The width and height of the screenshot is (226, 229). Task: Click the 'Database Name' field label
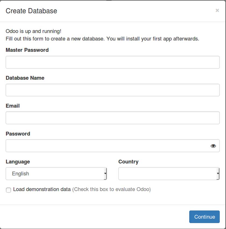(25, 78)
